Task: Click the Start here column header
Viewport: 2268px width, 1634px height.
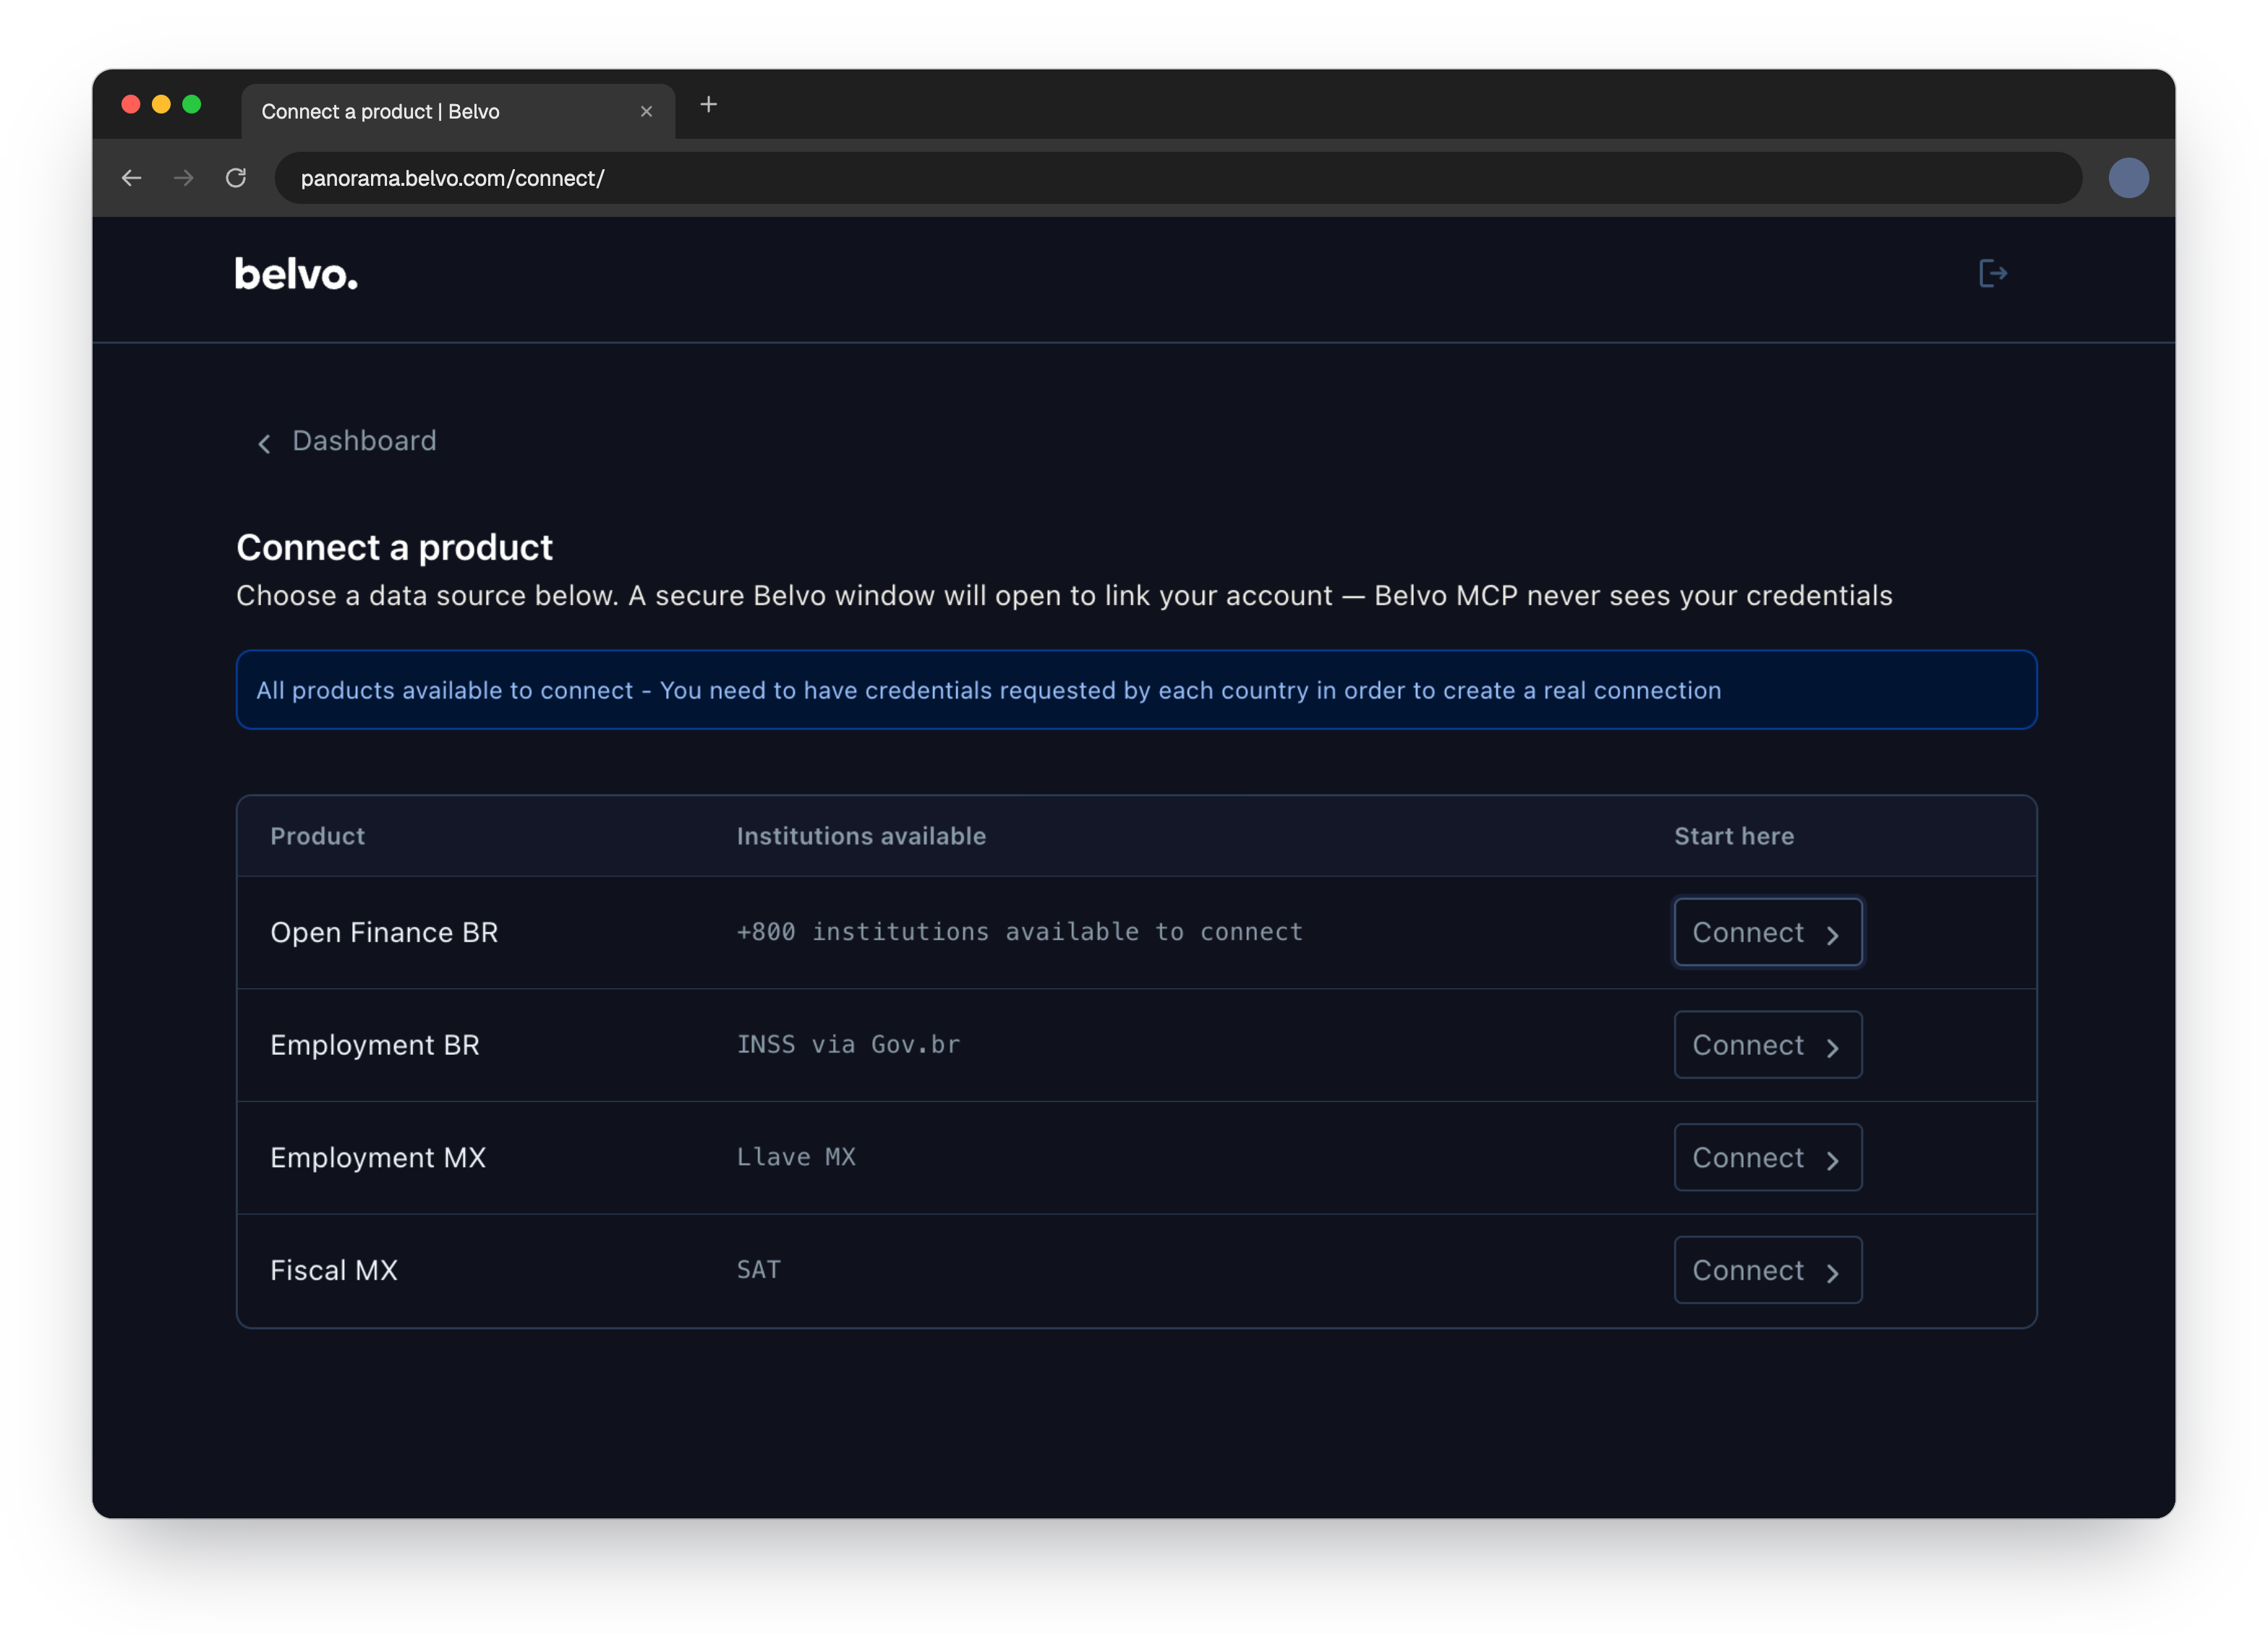Action: [x=1734, y=836]
